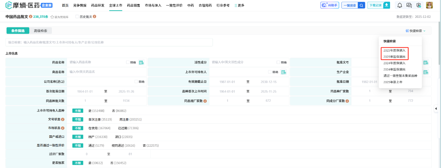441x168 pixels.
Task: Open the AI助手 assistant
Action: click(x=329, y=5)
